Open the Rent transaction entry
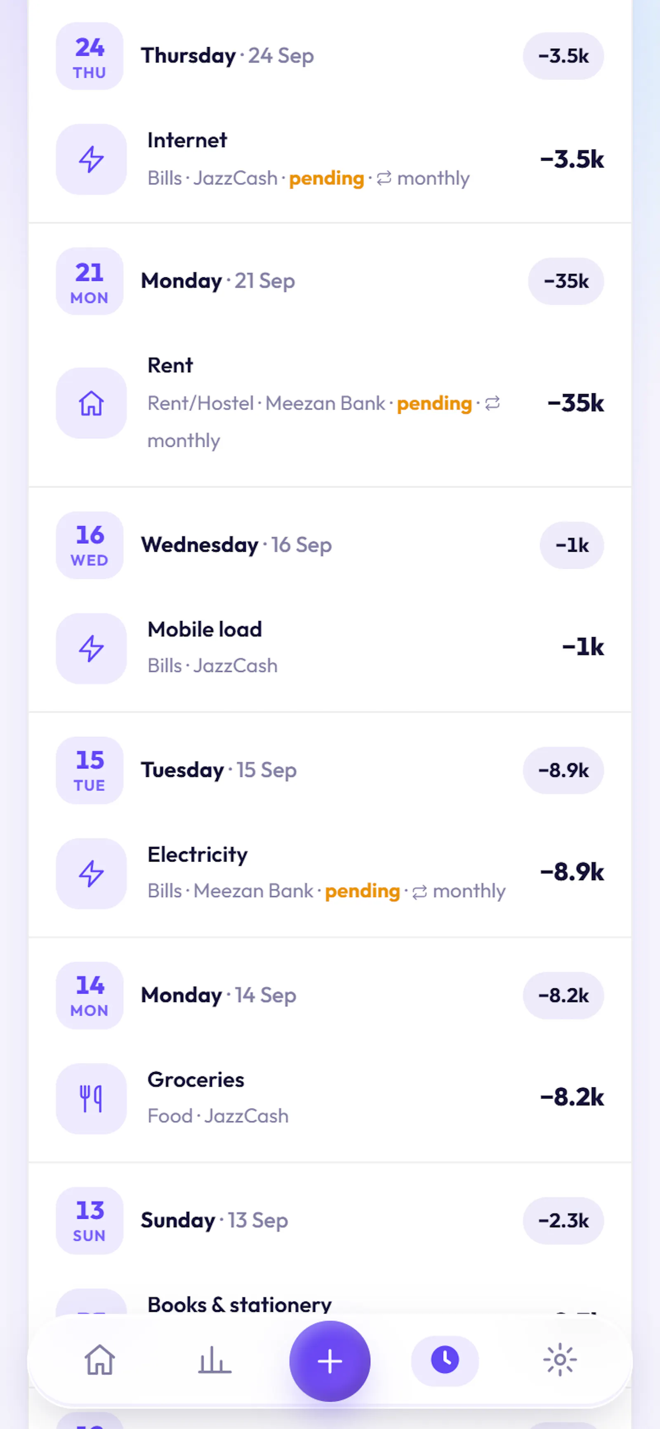 pyautogui.click(x=330, y=403)
